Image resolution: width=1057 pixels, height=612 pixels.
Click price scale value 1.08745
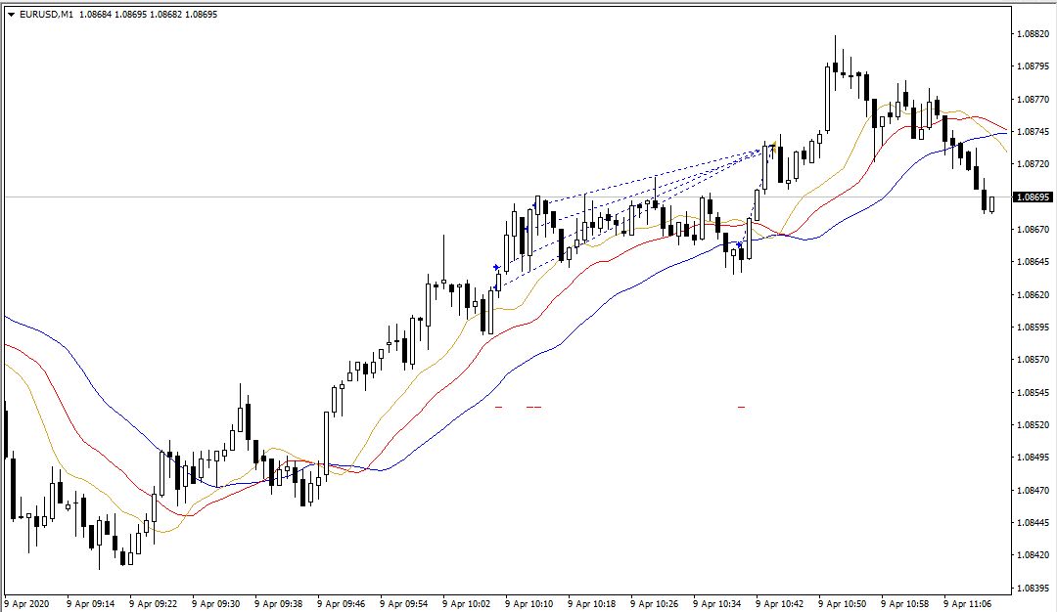(x=1033, y=131)
